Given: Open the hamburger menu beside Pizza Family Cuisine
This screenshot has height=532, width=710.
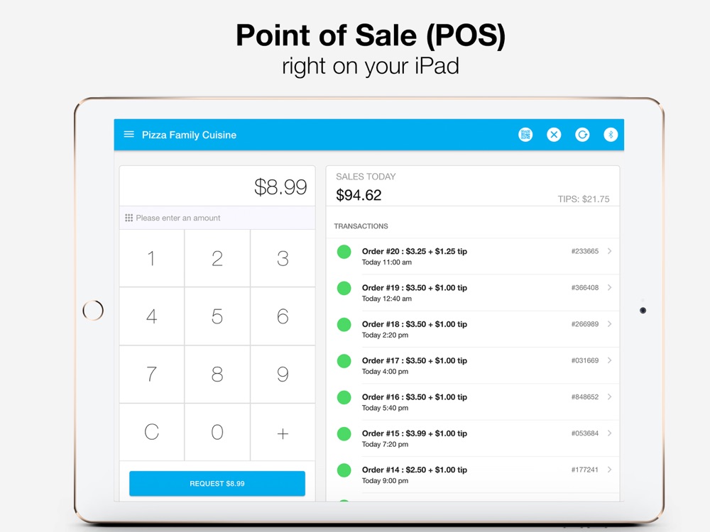Looking at the screenshot, I should 129,134.
